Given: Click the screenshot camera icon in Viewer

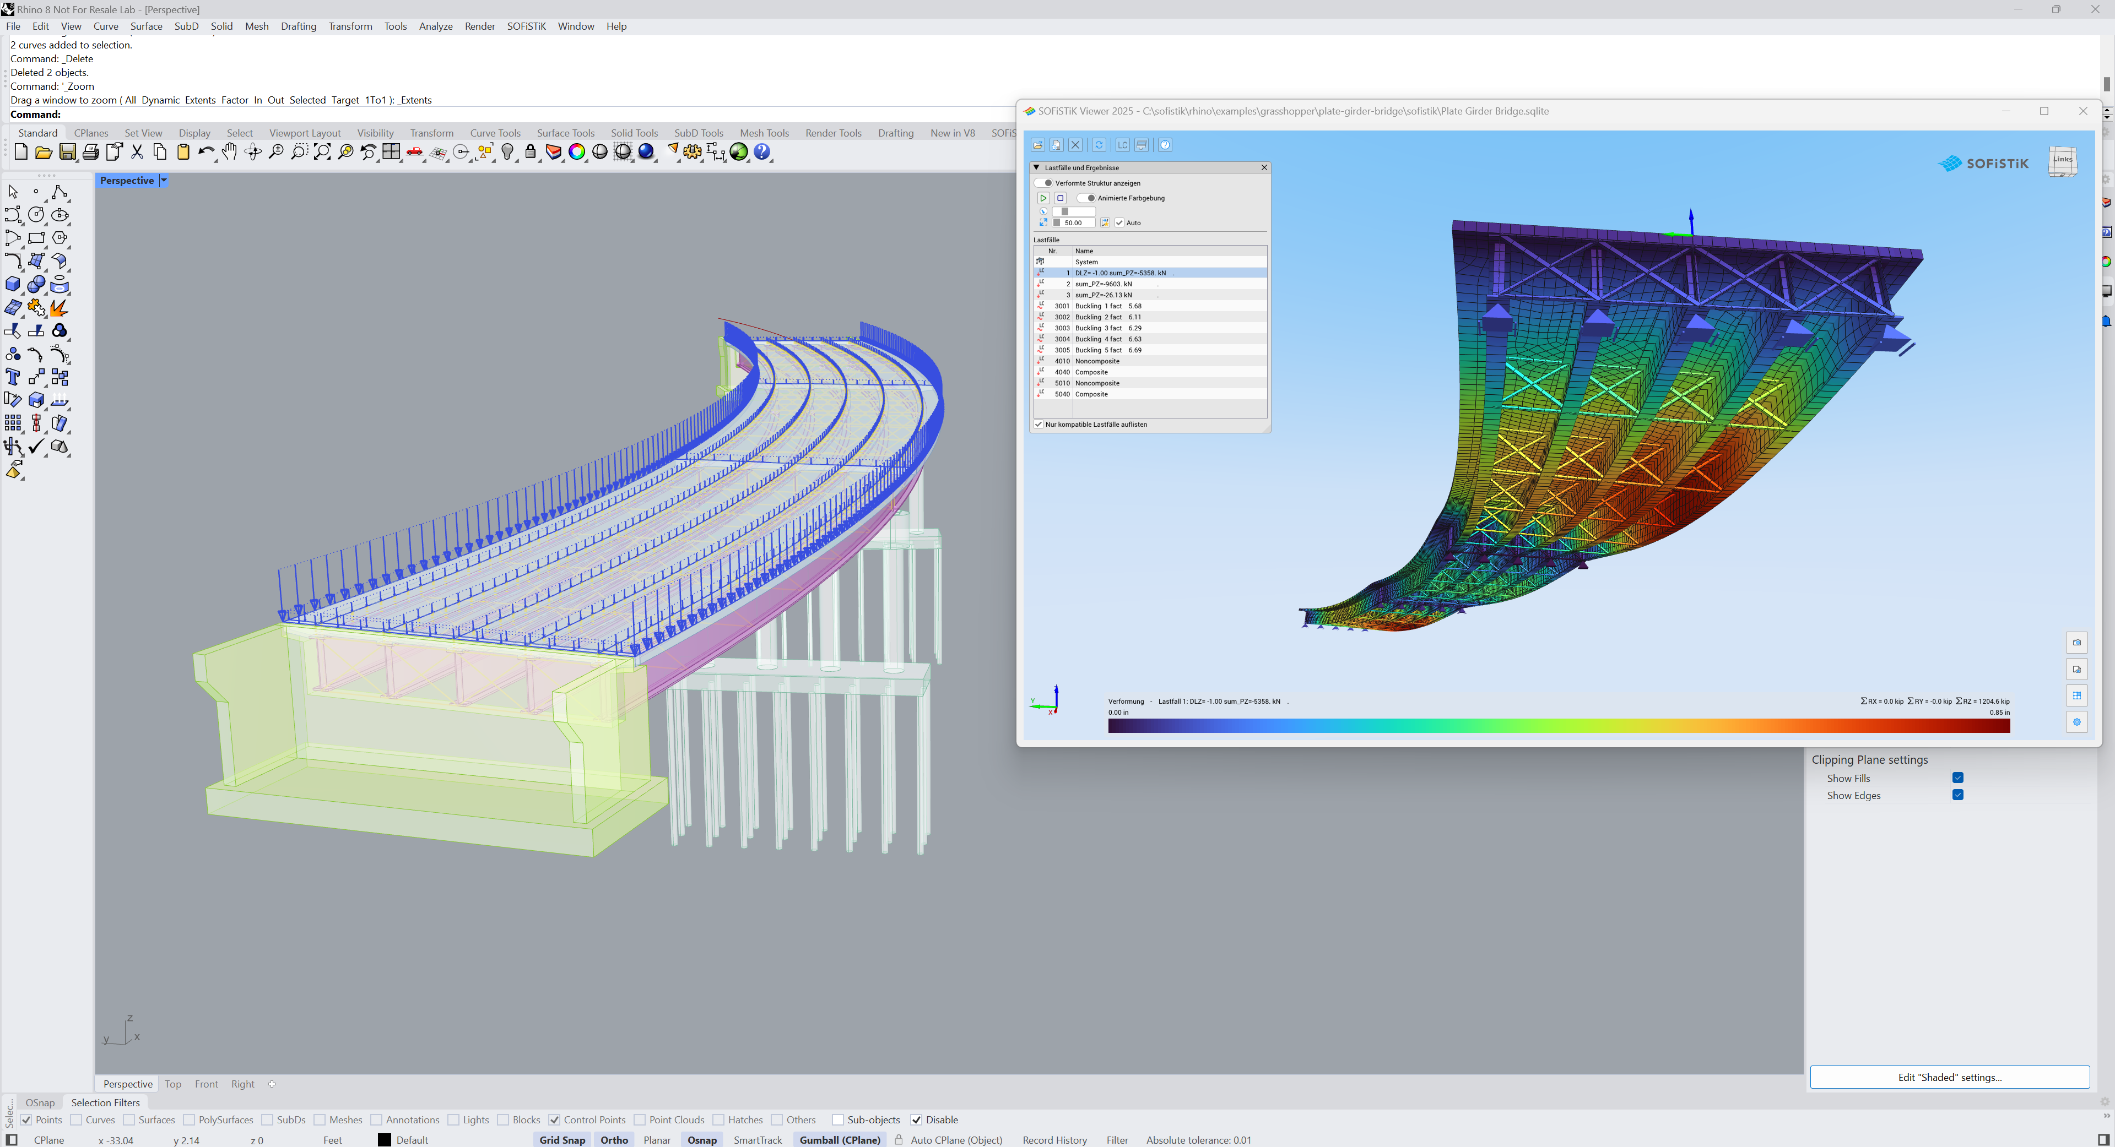Looking at the screenshot, I should point(2076,643).
